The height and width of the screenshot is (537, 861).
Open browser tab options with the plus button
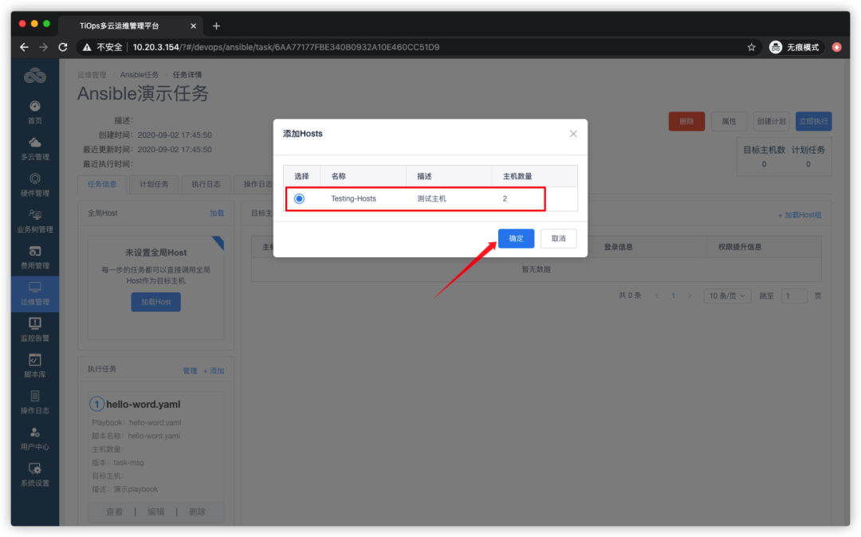(216, 25)
